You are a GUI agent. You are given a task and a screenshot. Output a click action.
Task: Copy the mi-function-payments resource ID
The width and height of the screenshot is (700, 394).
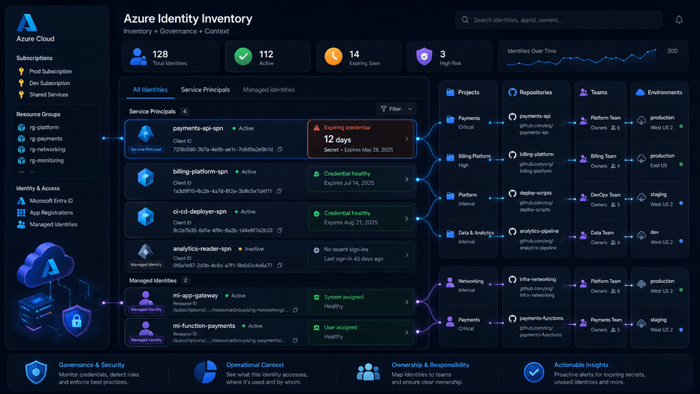(295, 340)
